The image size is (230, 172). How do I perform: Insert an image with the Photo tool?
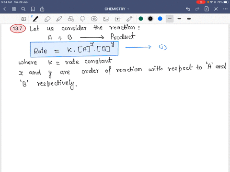(x=106, y=19)
